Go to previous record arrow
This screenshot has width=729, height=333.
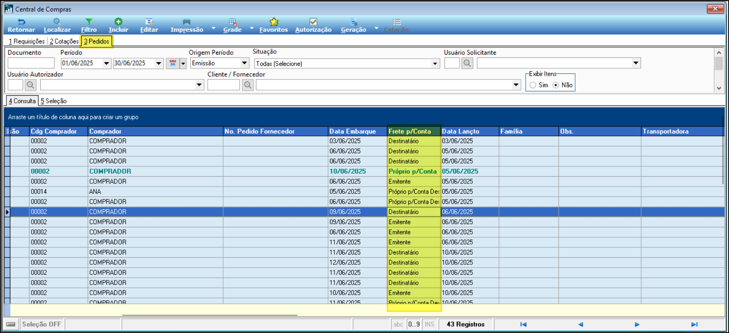point(580,324)
